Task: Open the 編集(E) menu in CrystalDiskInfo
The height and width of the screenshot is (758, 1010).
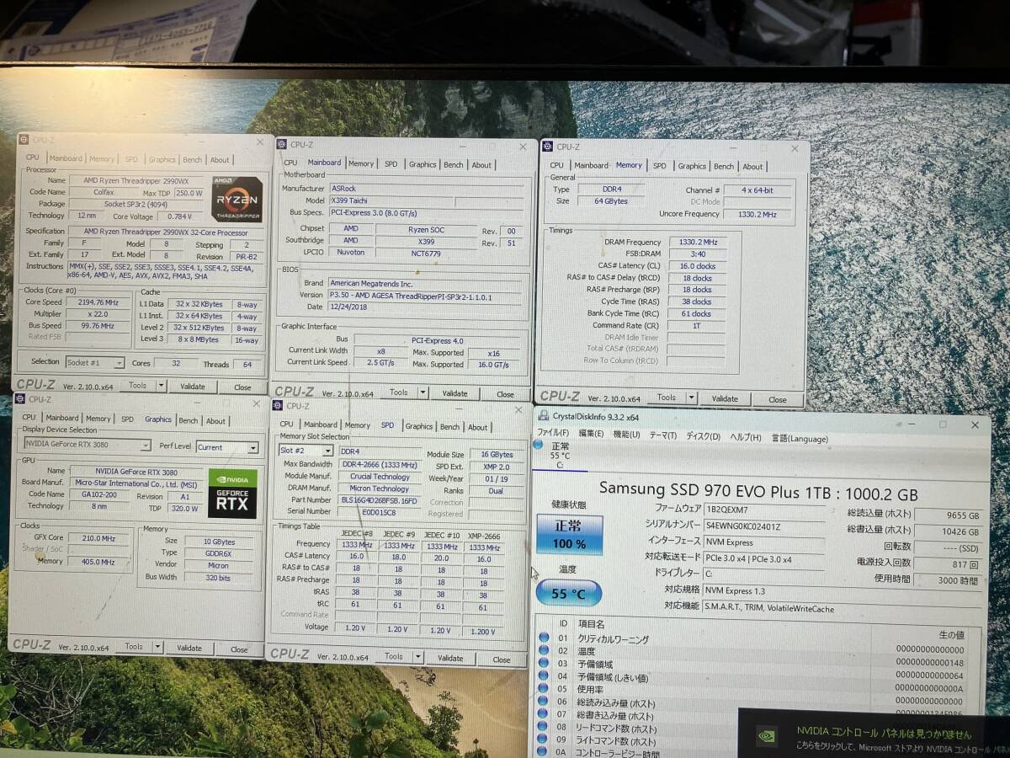Action: click(591, 434)
